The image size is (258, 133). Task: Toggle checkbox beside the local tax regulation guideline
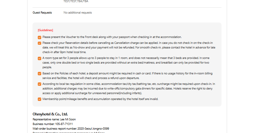coord(39,84)
